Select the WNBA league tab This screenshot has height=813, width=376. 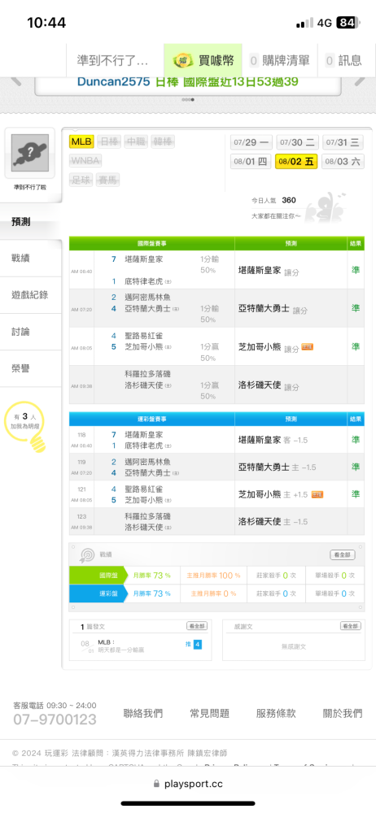point(85,160)
